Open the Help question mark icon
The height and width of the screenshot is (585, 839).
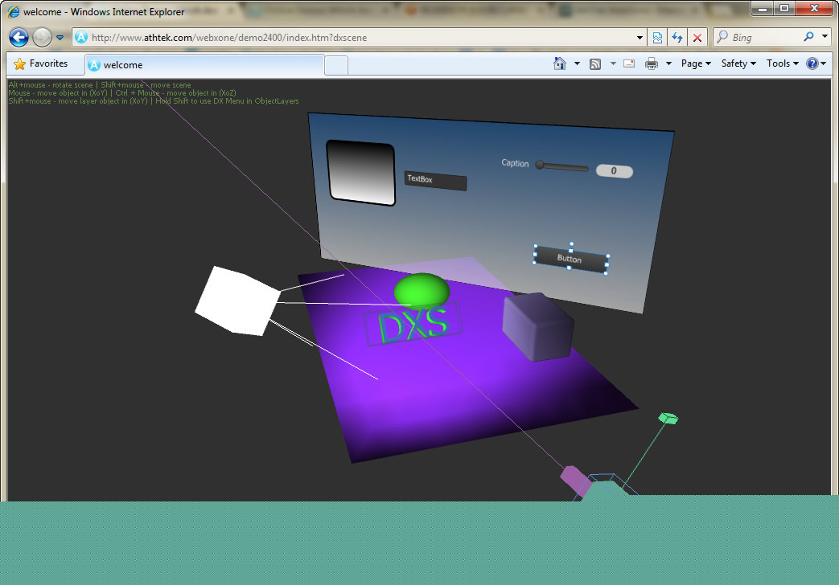pos(812,63)
